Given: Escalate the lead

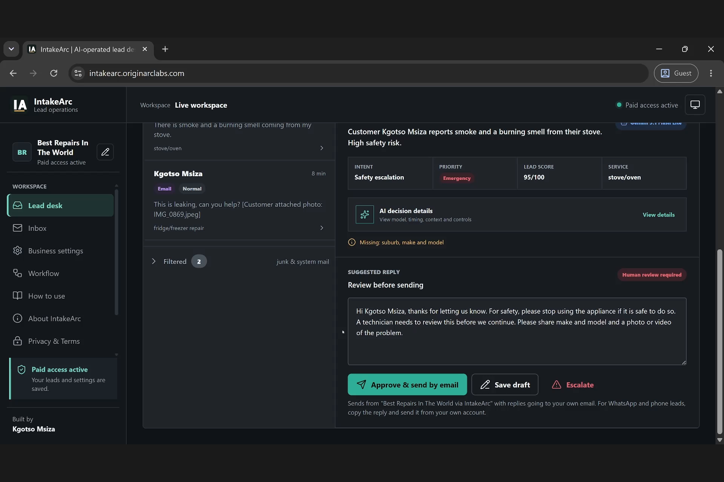Looking at the screenshot, I should click(x=573, y=384).
